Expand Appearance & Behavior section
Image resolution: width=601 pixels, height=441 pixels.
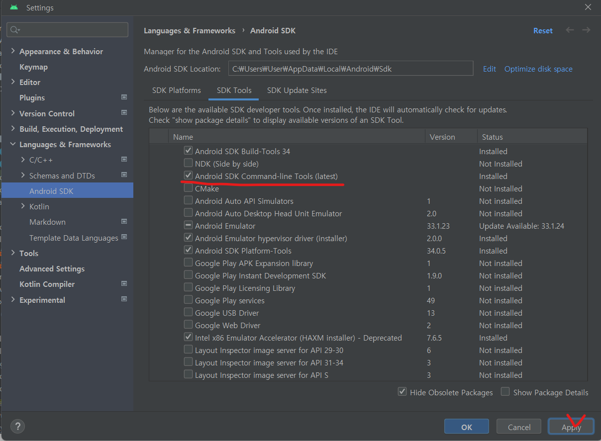point(13,51)
